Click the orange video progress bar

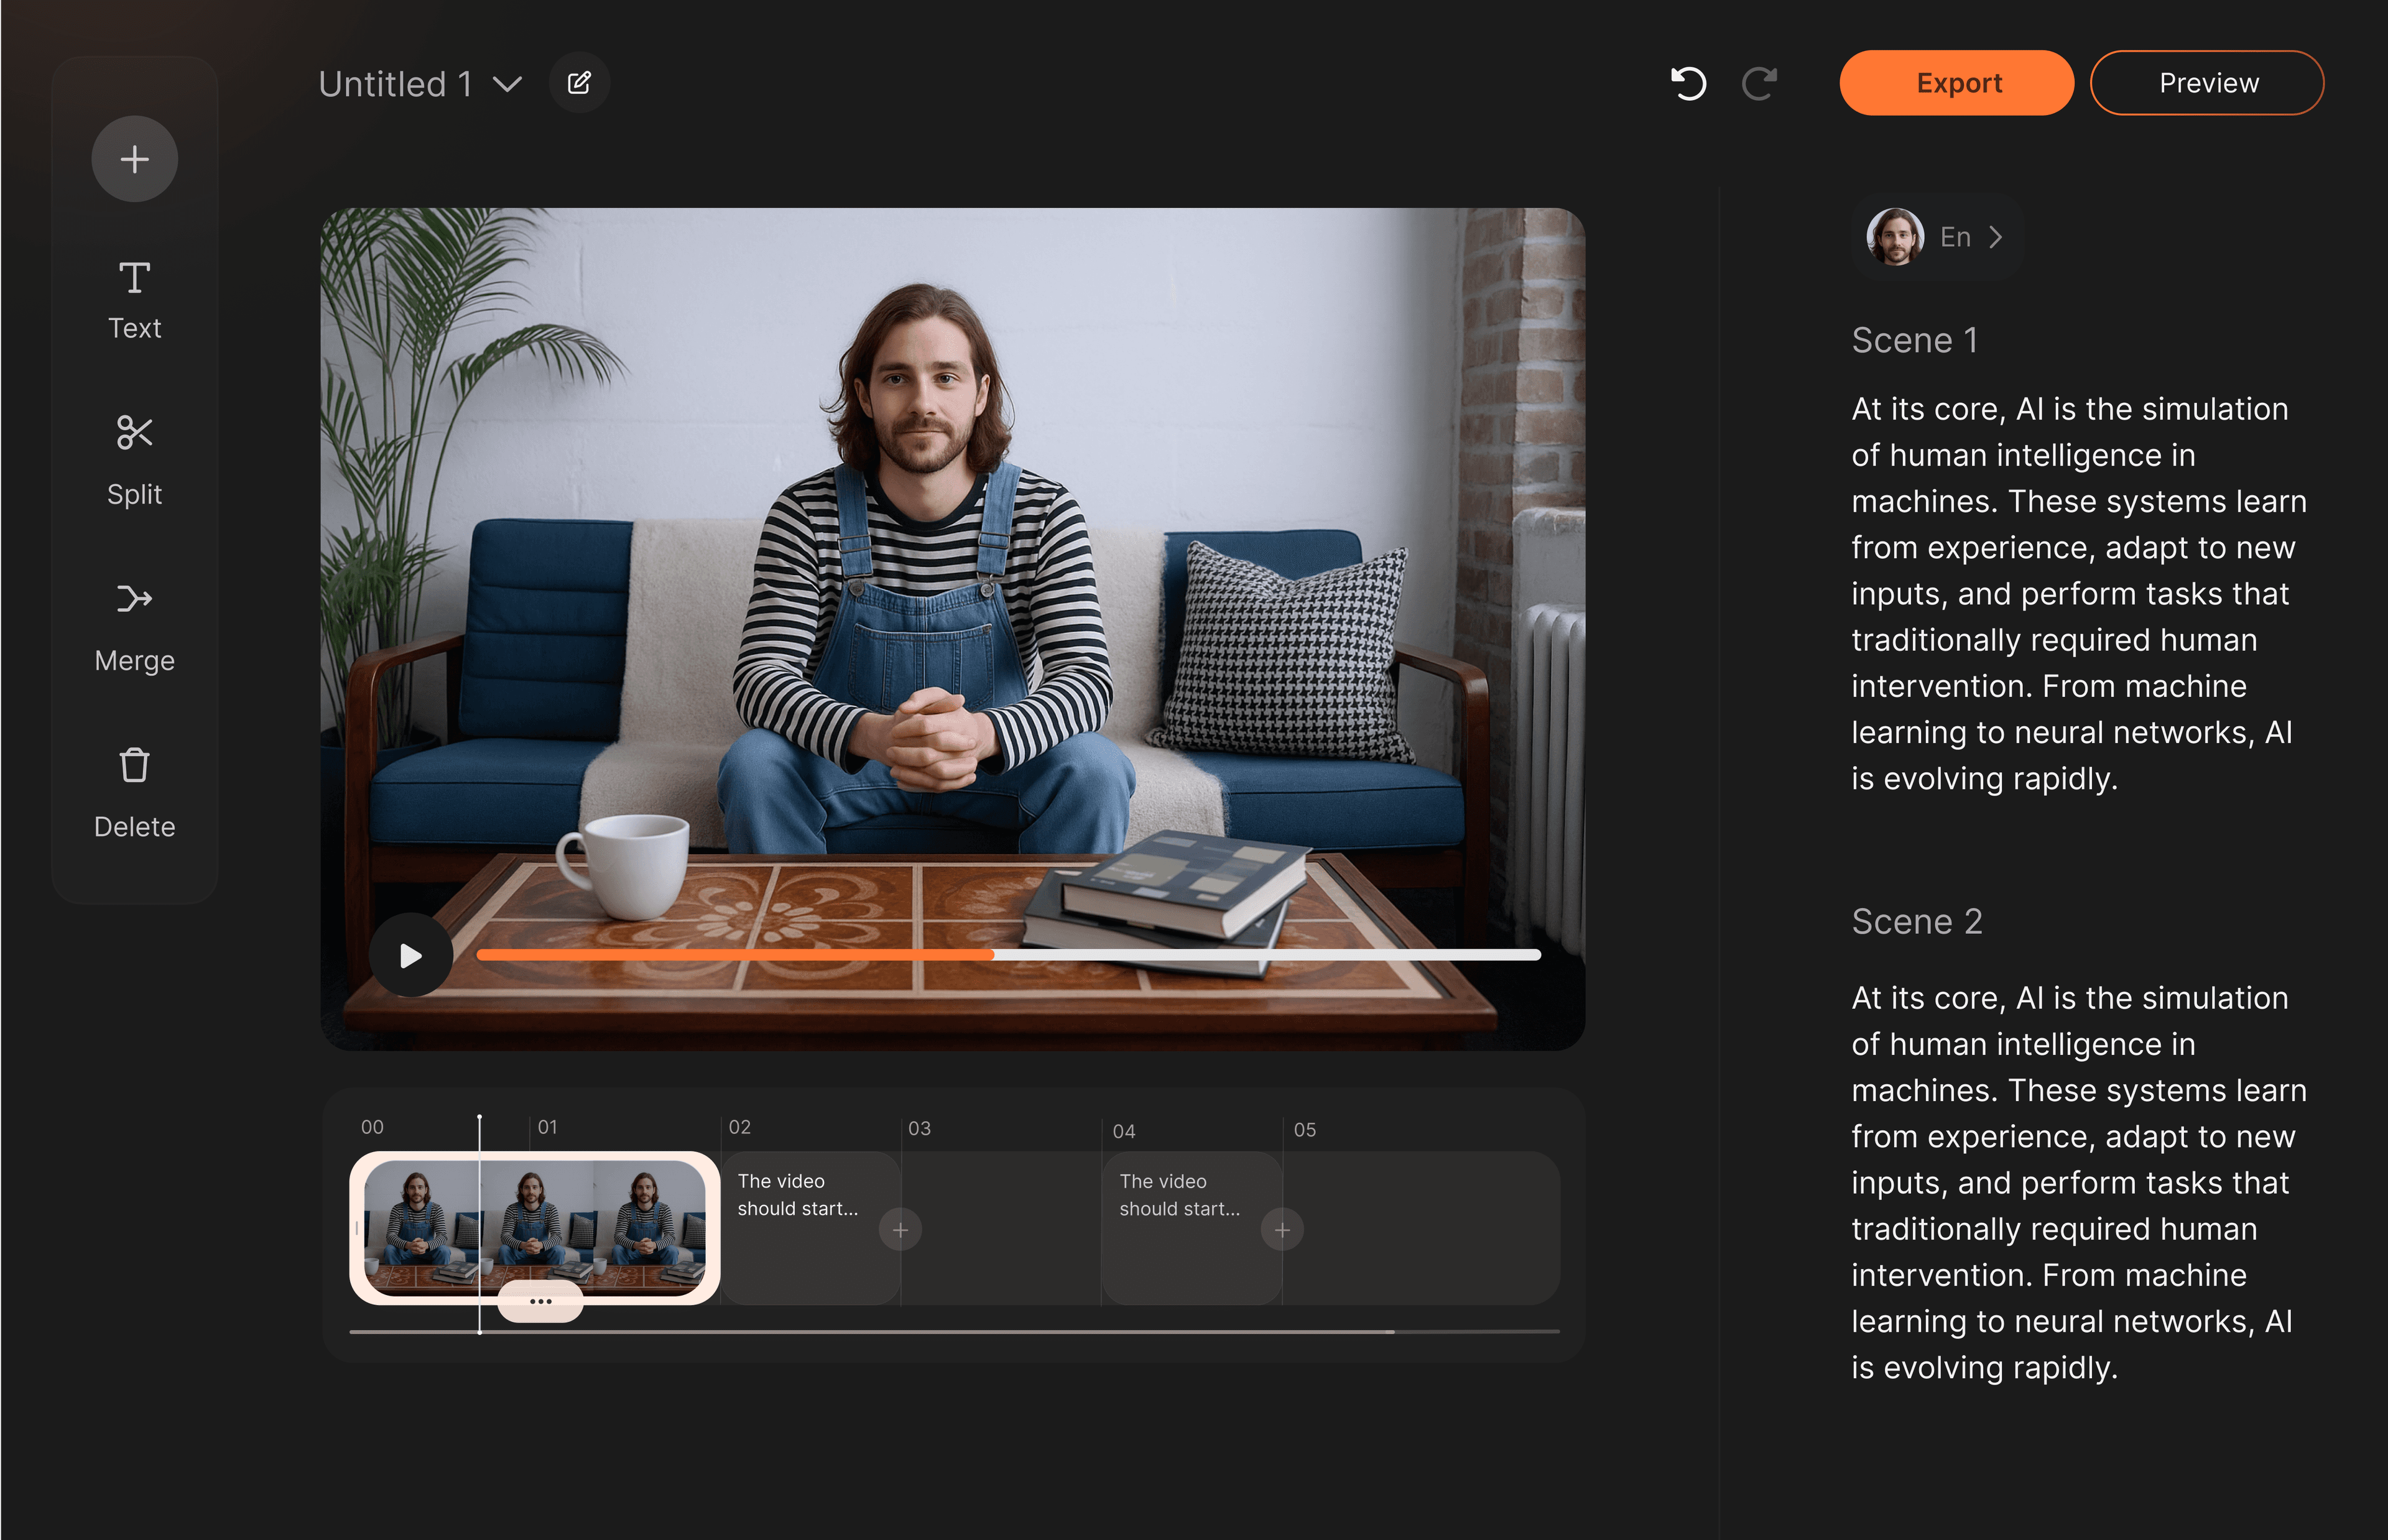pos(735,955)
